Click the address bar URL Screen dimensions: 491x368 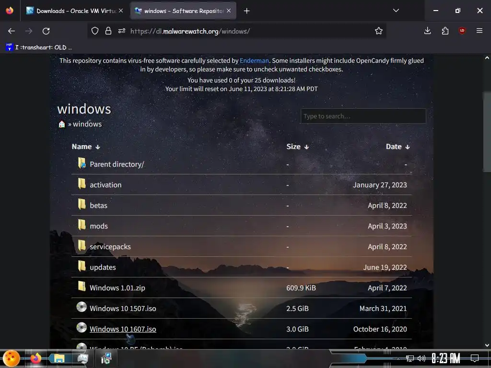pyautogui.click(x=190, y=31)
